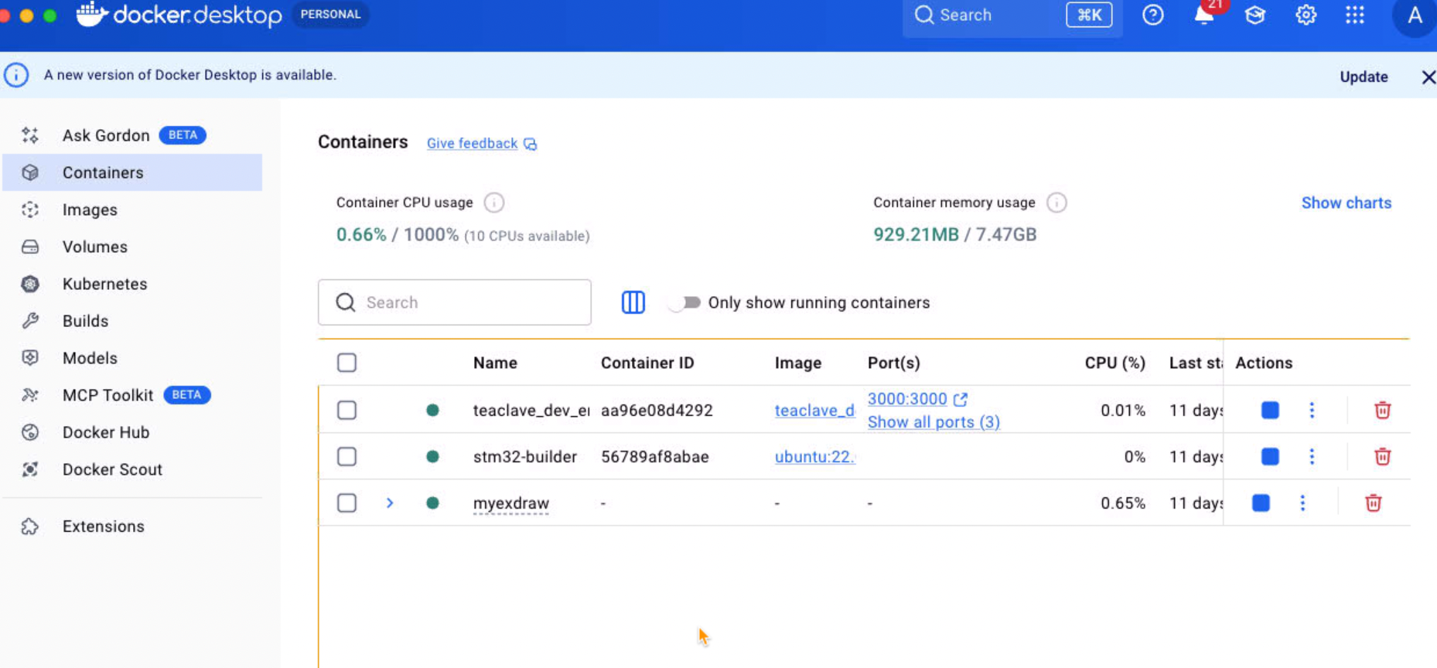Click Show charts
The width and height of the screenshot is (1437, 668).
click(1346, 203)
